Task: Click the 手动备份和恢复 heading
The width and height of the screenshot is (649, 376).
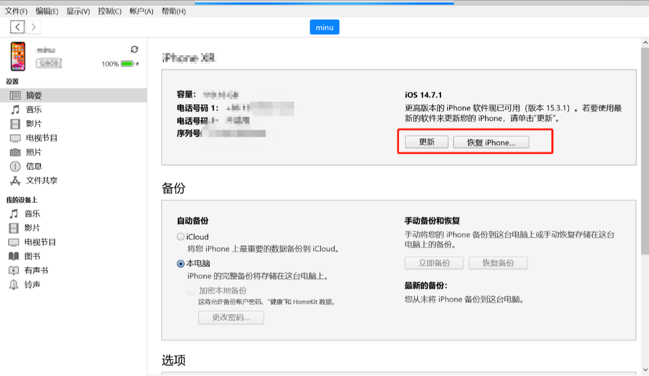Action: point(432,221)
